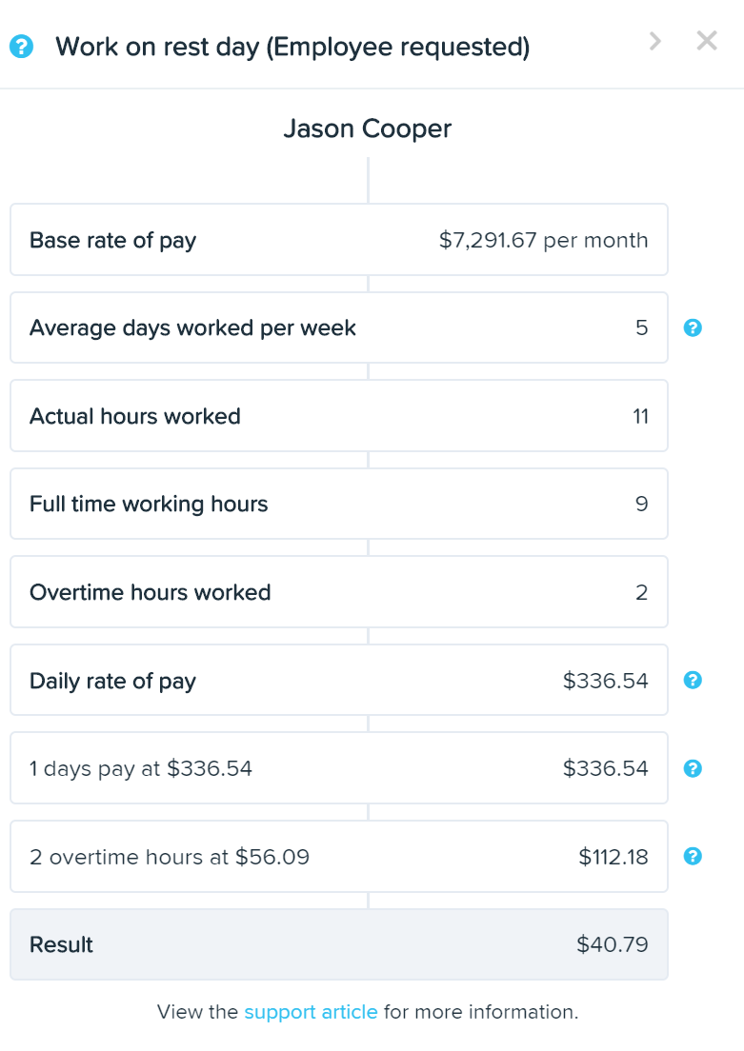Open help for Average days worked per week
744x1051 pixels.
tap(693, 327)
